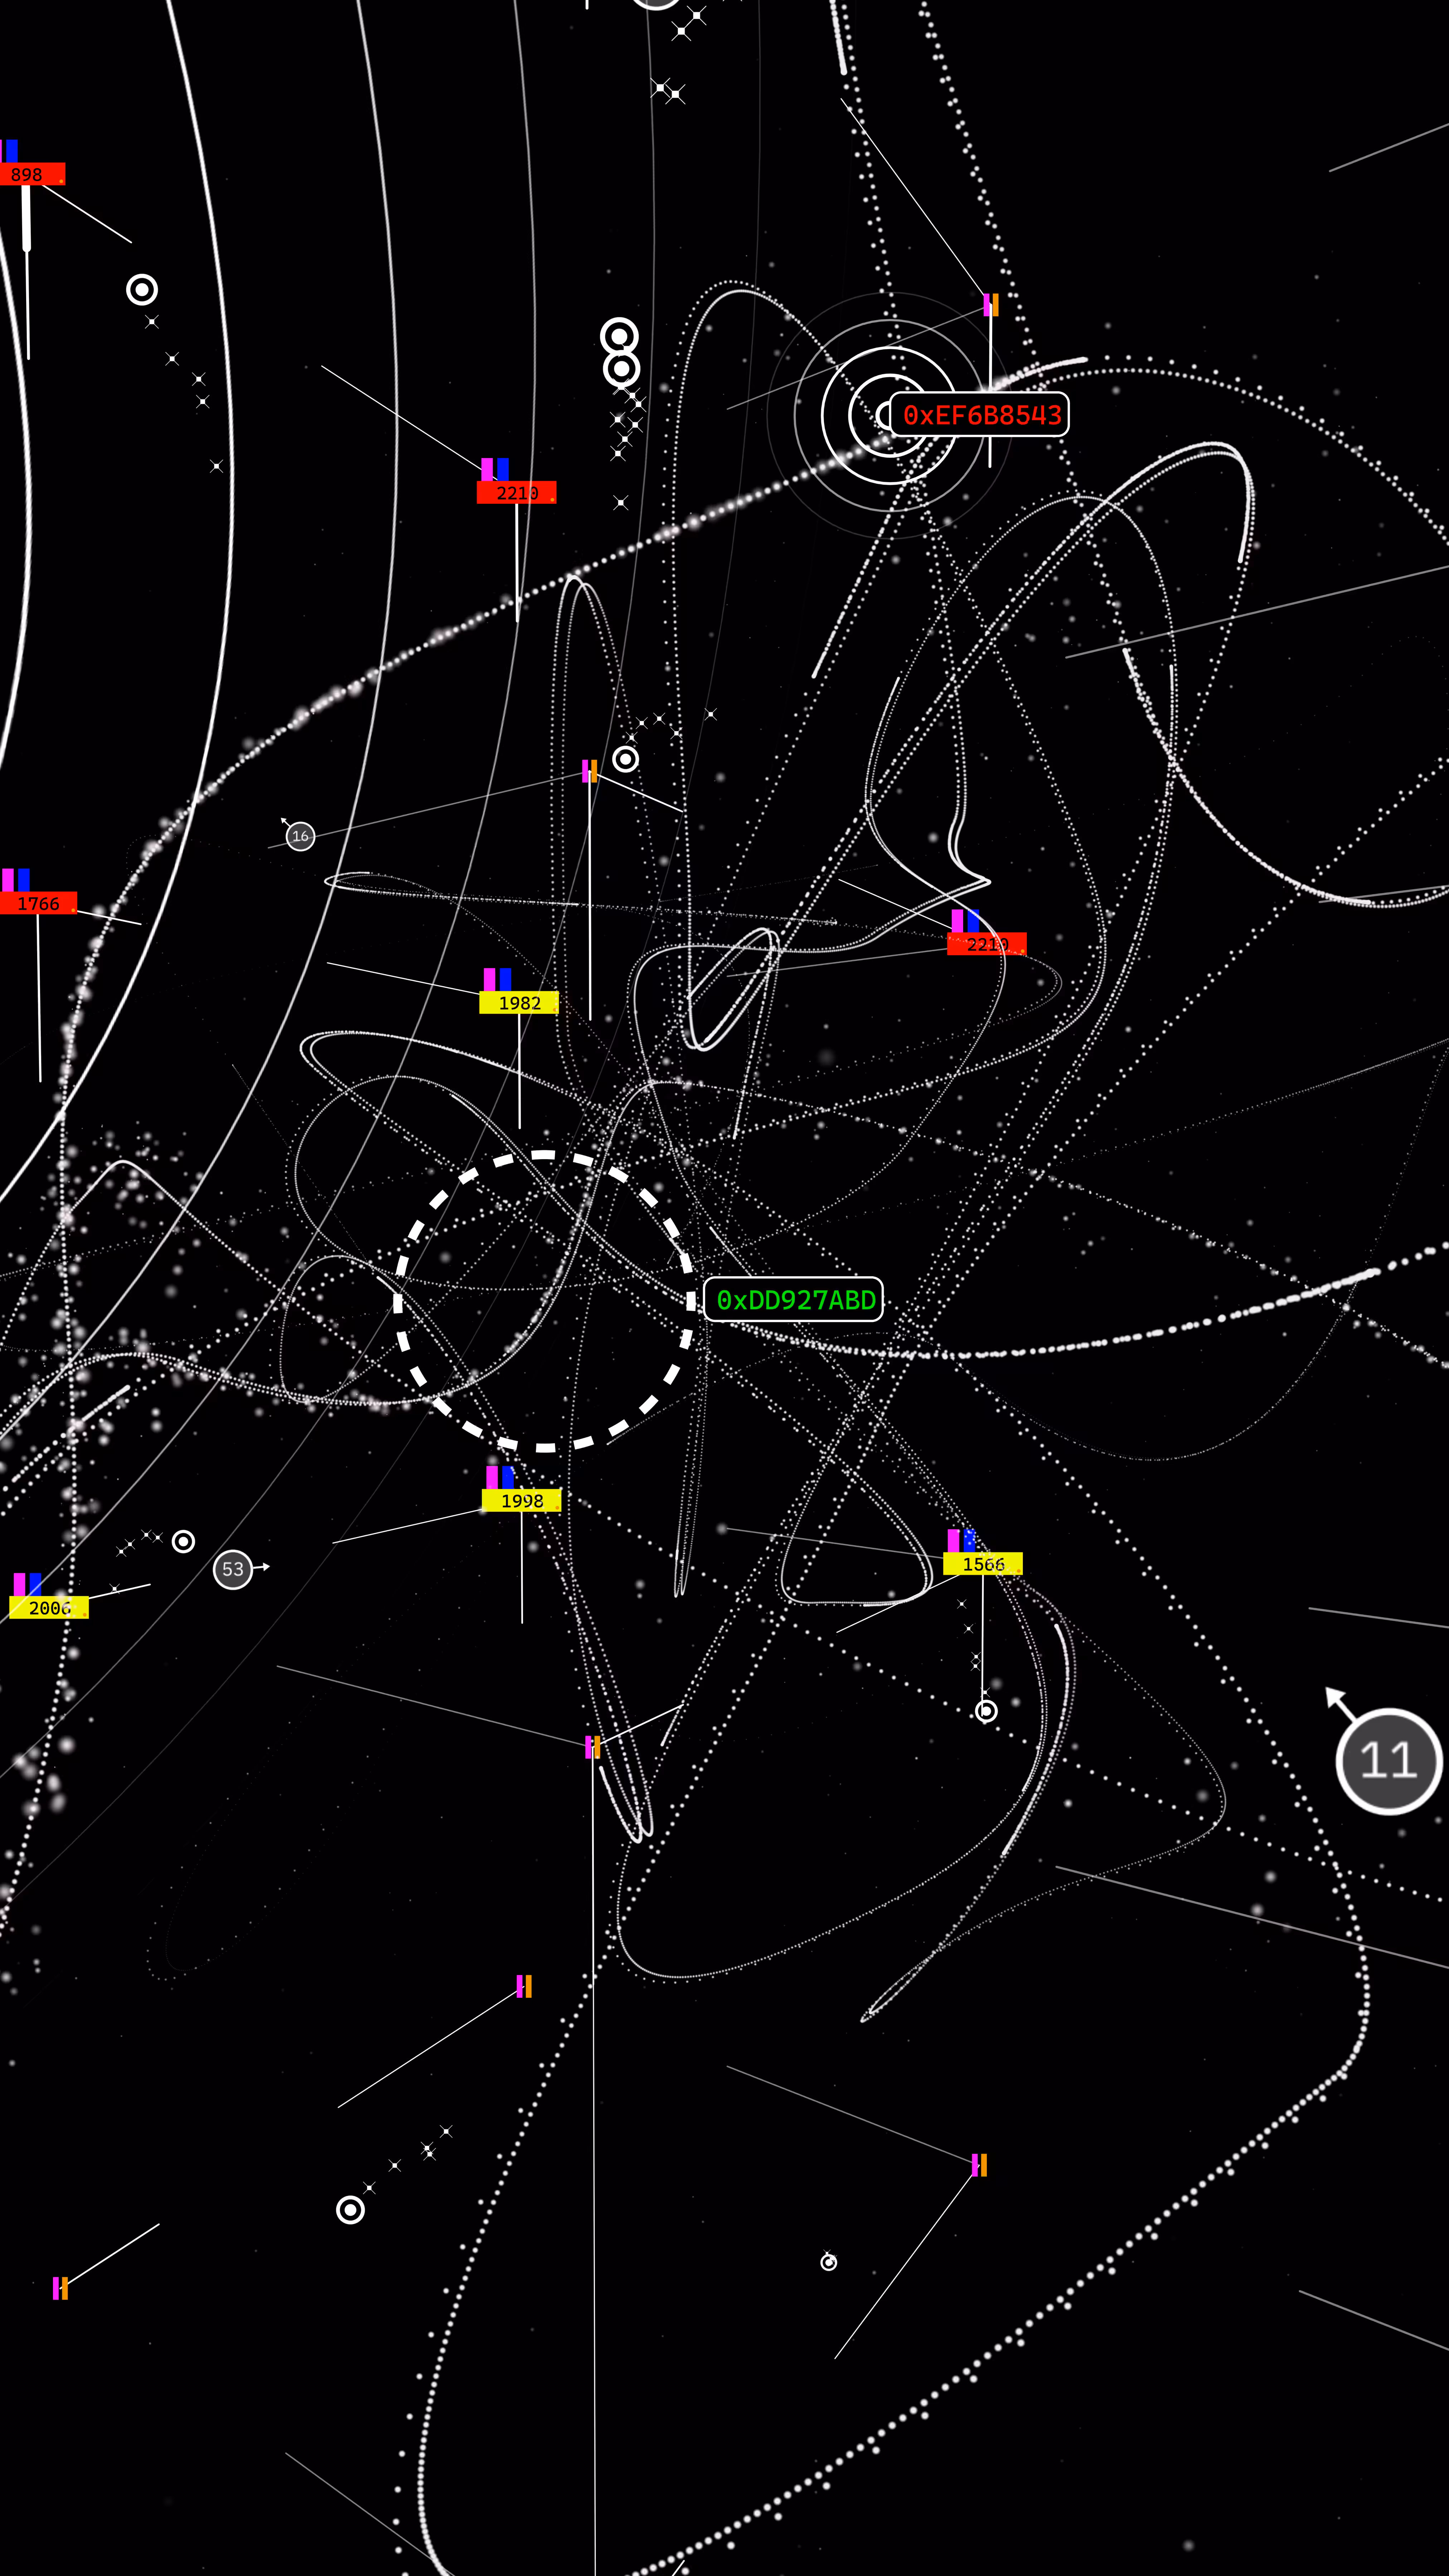1449x2576 pixels.
Task: Click the yellow 1982 tag
Action: click(519, 1002)
